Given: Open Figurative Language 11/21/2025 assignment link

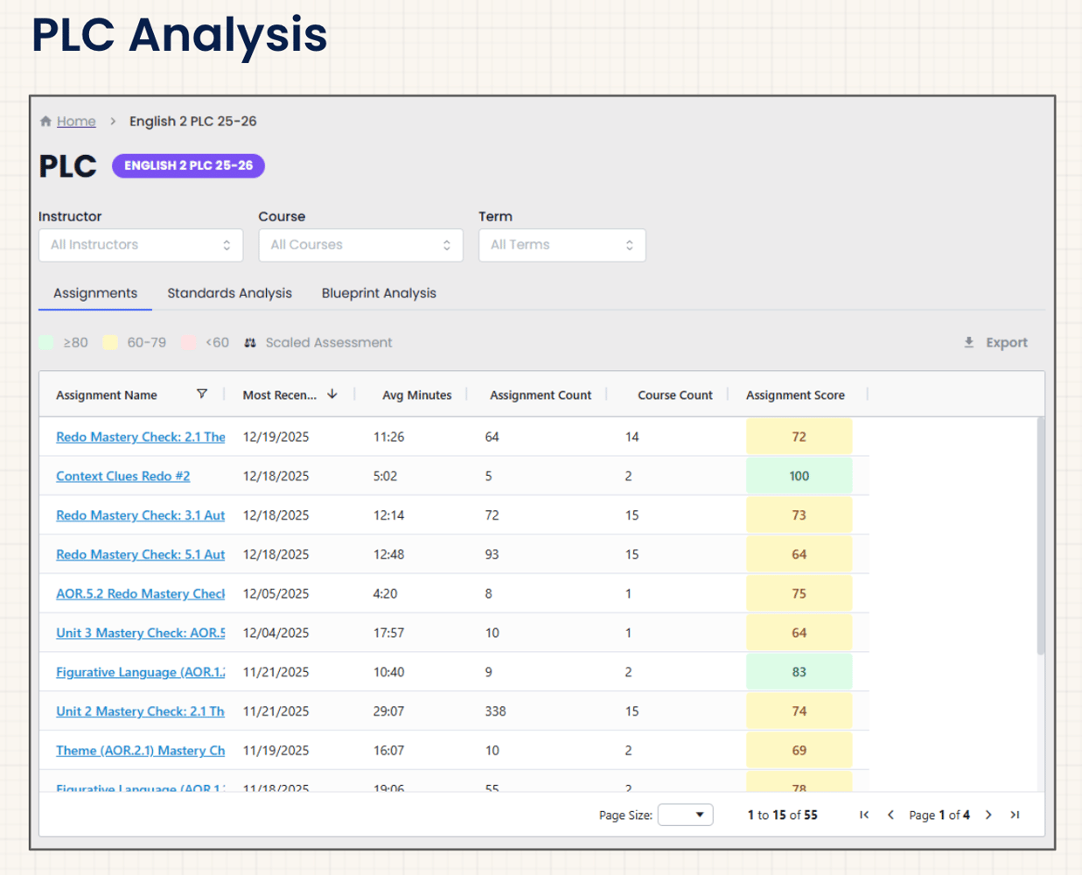Looking at the screenshot, I should click(141, 672).
